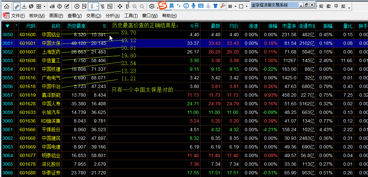Click the play circle icon
Screen dimensions: 368x177
point(77,6)
